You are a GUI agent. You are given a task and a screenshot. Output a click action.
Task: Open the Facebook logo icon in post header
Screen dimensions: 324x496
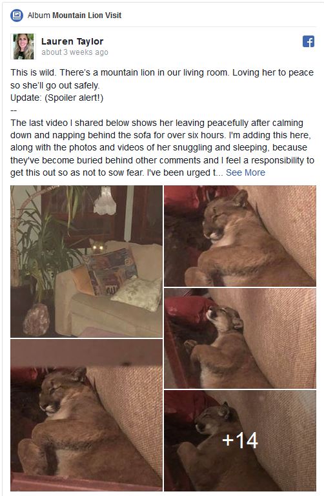pyautogui.click(x=309, y=41)
